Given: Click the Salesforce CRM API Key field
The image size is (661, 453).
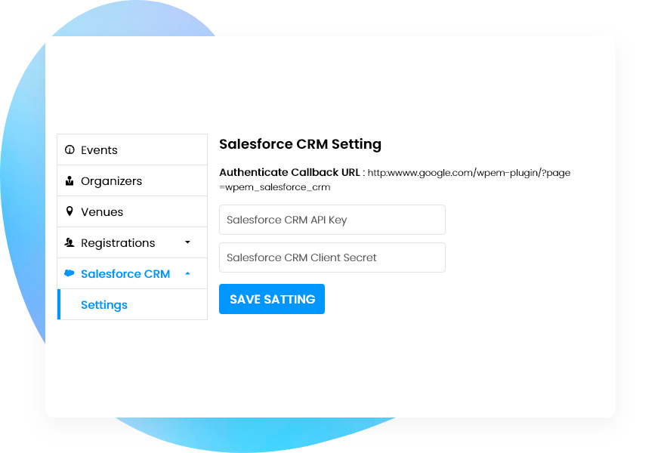Looking at the screenshot, I should (x=332, y=220).
